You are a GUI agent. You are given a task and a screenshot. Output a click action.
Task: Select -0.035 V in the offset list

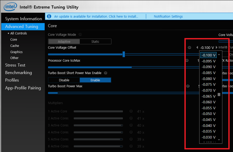point(209,131)
